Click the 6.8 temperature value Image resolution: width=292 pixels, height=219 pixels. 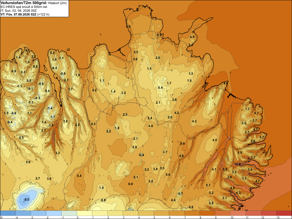coord(131,184)
